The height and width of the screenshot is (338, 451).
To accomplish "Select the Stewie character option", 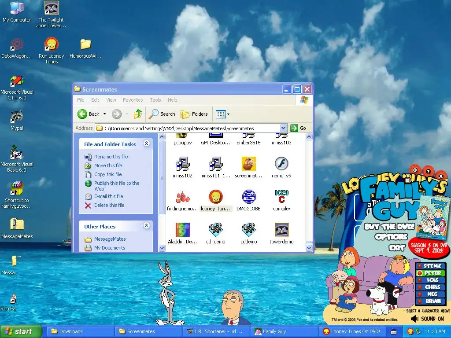I will 430,266.
